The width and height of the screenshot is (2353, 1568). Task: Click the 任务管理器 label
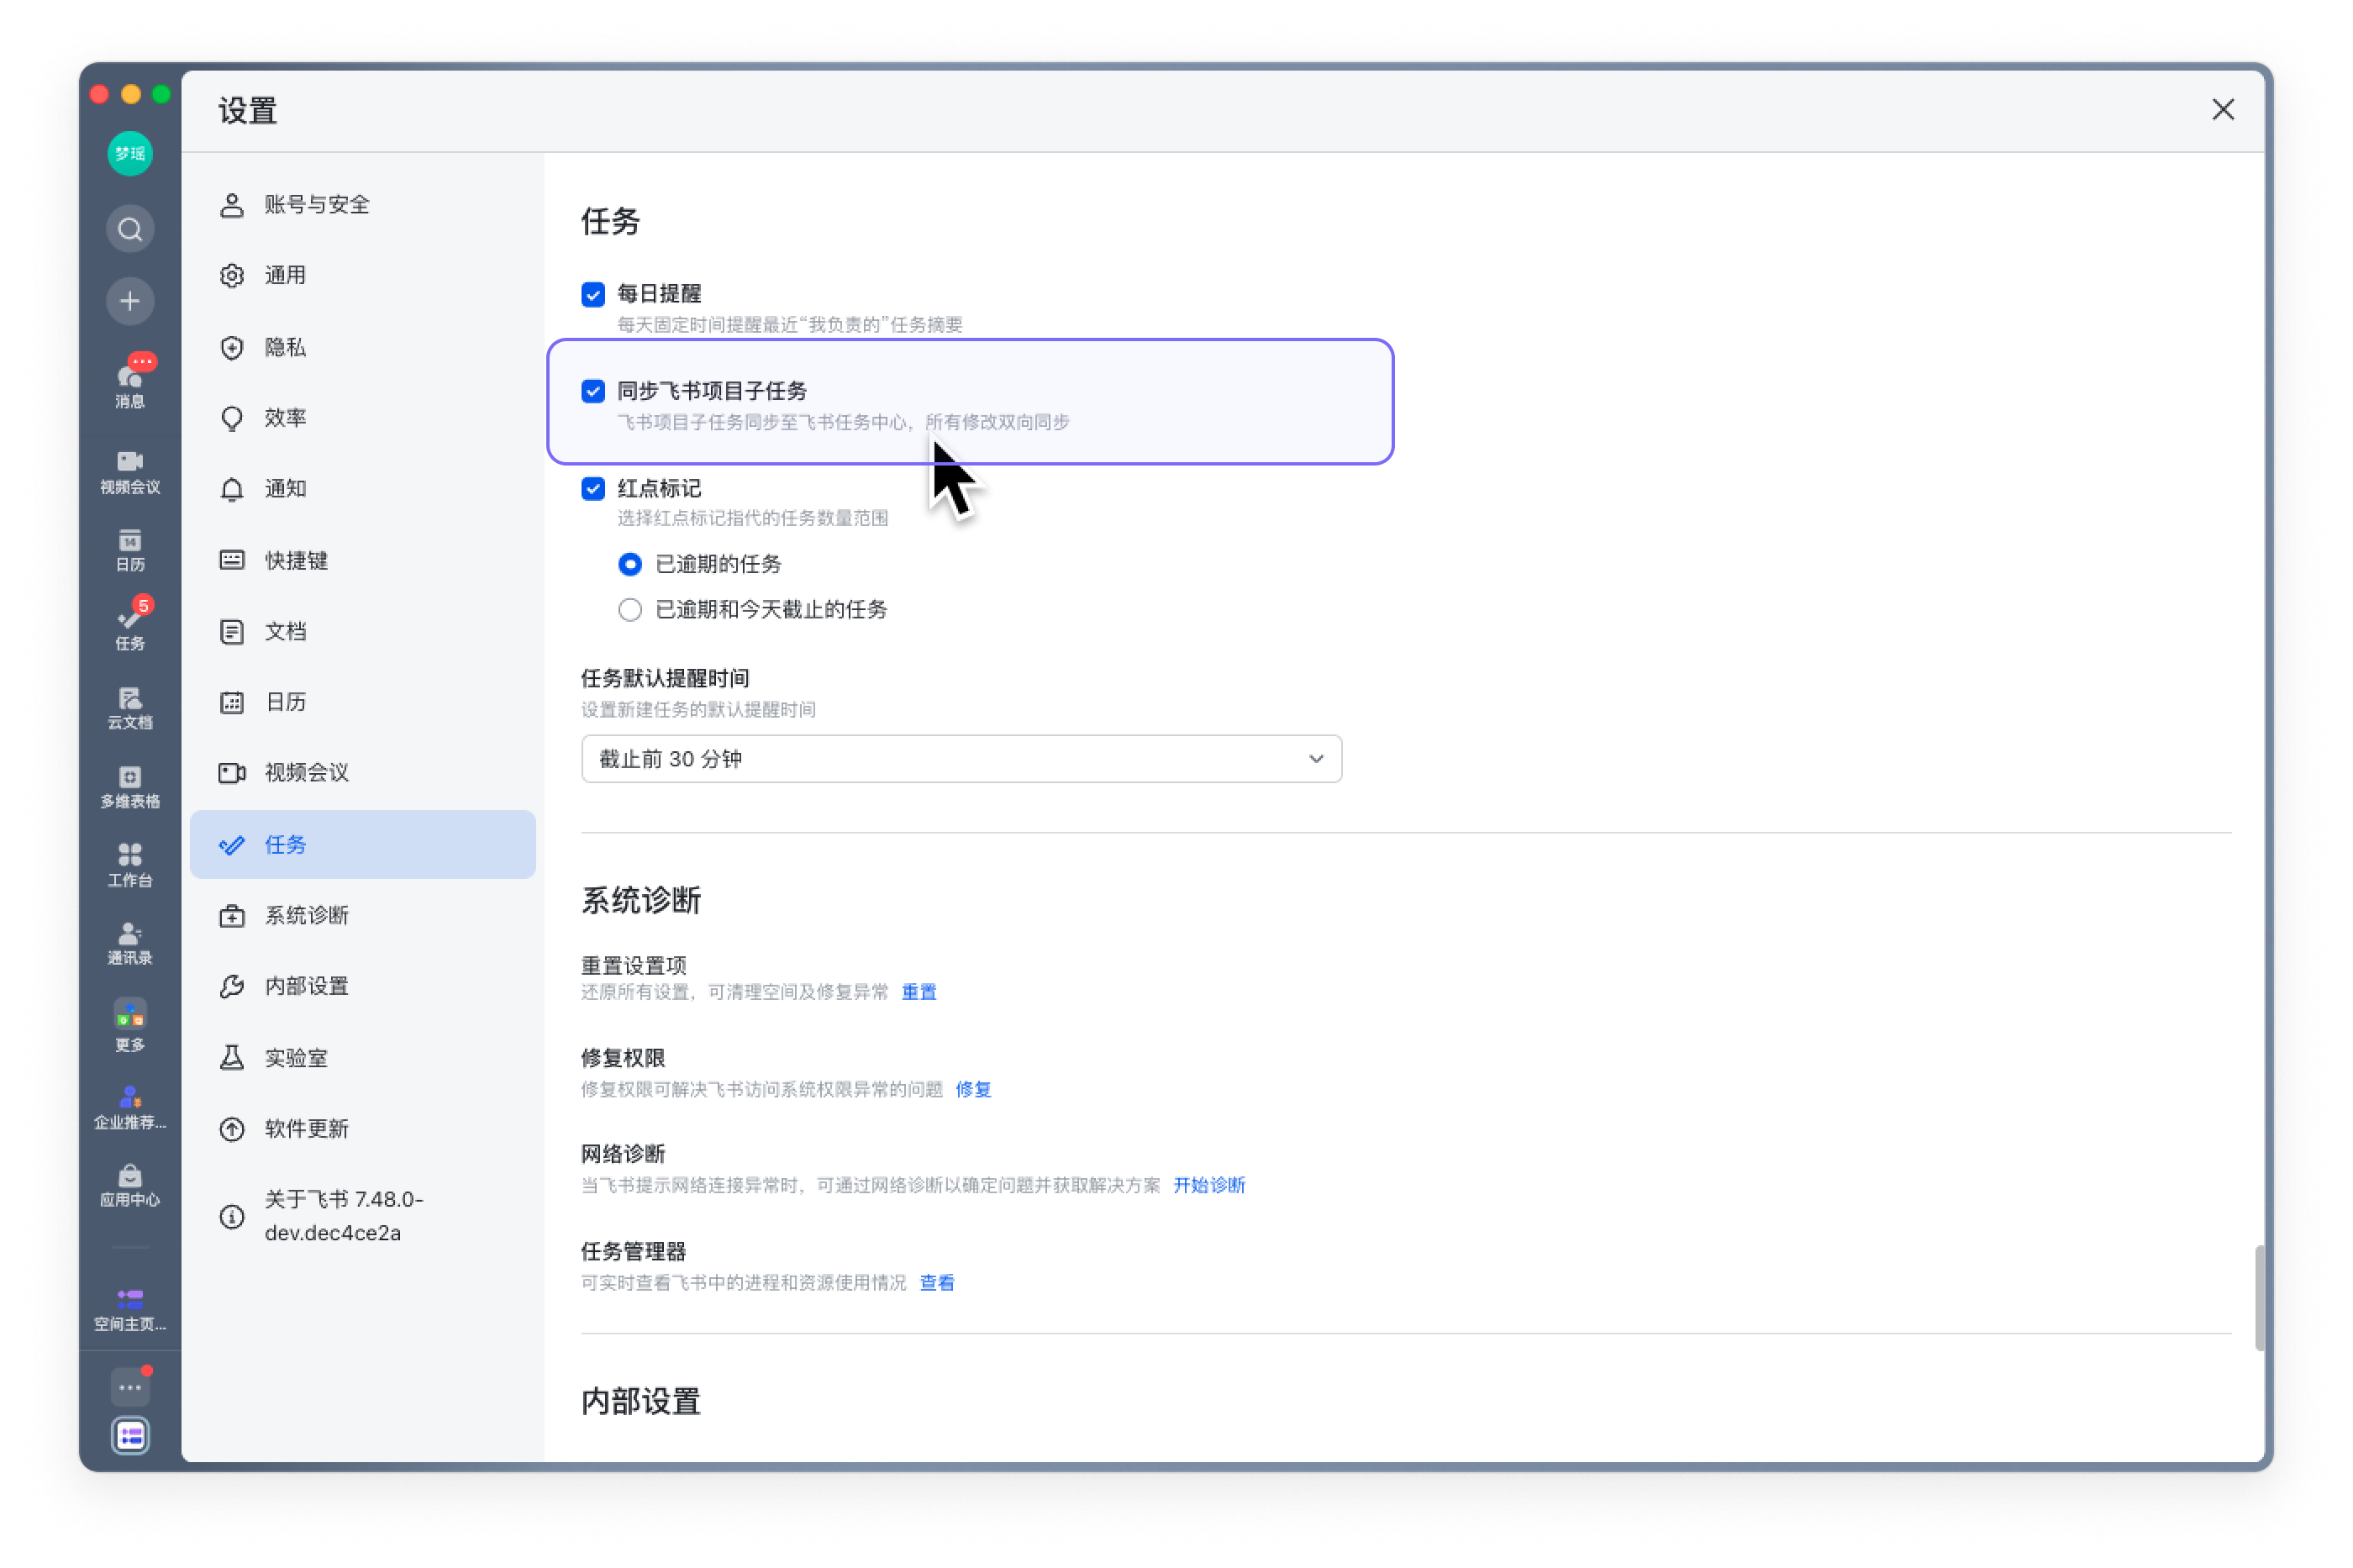pos(633,1251)
